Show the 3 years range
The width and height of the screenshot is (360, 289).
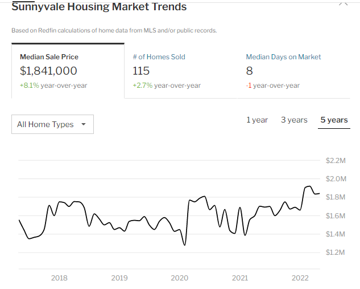294,120
